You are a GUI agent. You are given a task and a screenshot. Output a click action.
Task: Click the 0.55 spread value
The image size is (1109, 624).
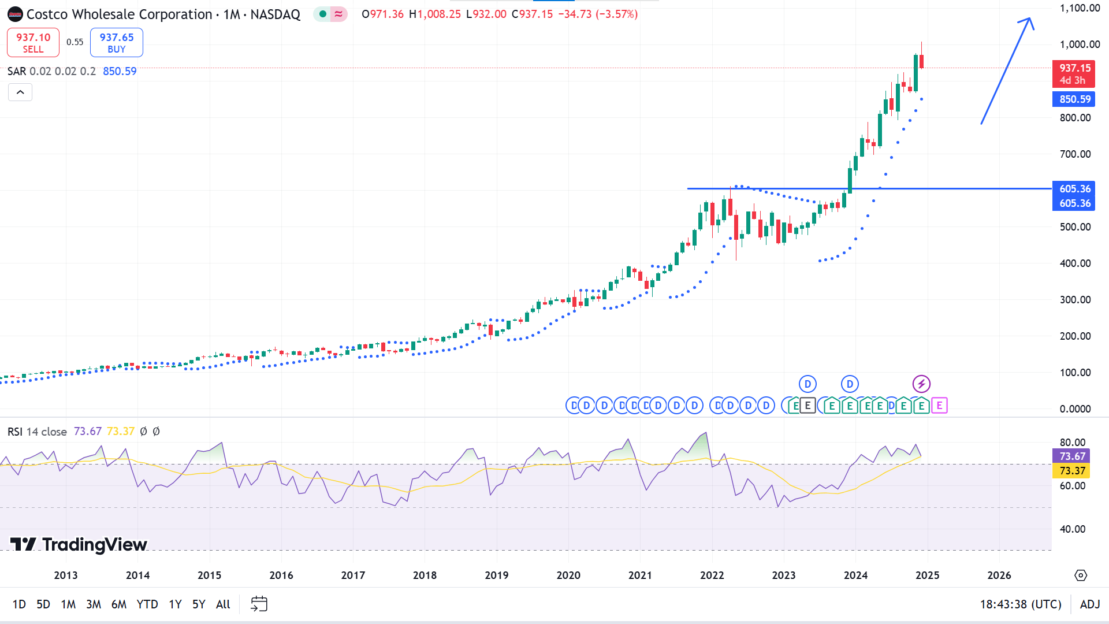point(75,42)
